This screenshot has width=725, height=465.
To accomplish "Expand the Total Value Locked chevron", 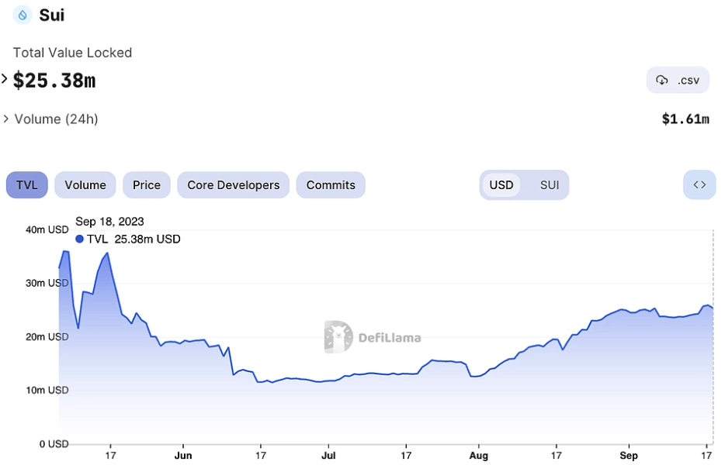I will pyautogui.click(x=5, y=79).
